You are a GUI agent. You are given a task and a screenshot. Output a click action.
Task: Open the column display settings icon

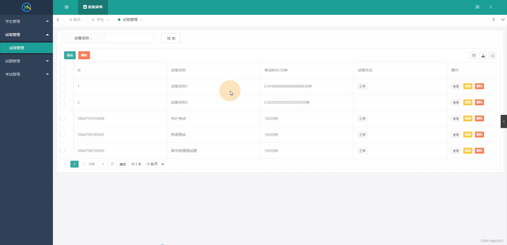pos(473,55)
